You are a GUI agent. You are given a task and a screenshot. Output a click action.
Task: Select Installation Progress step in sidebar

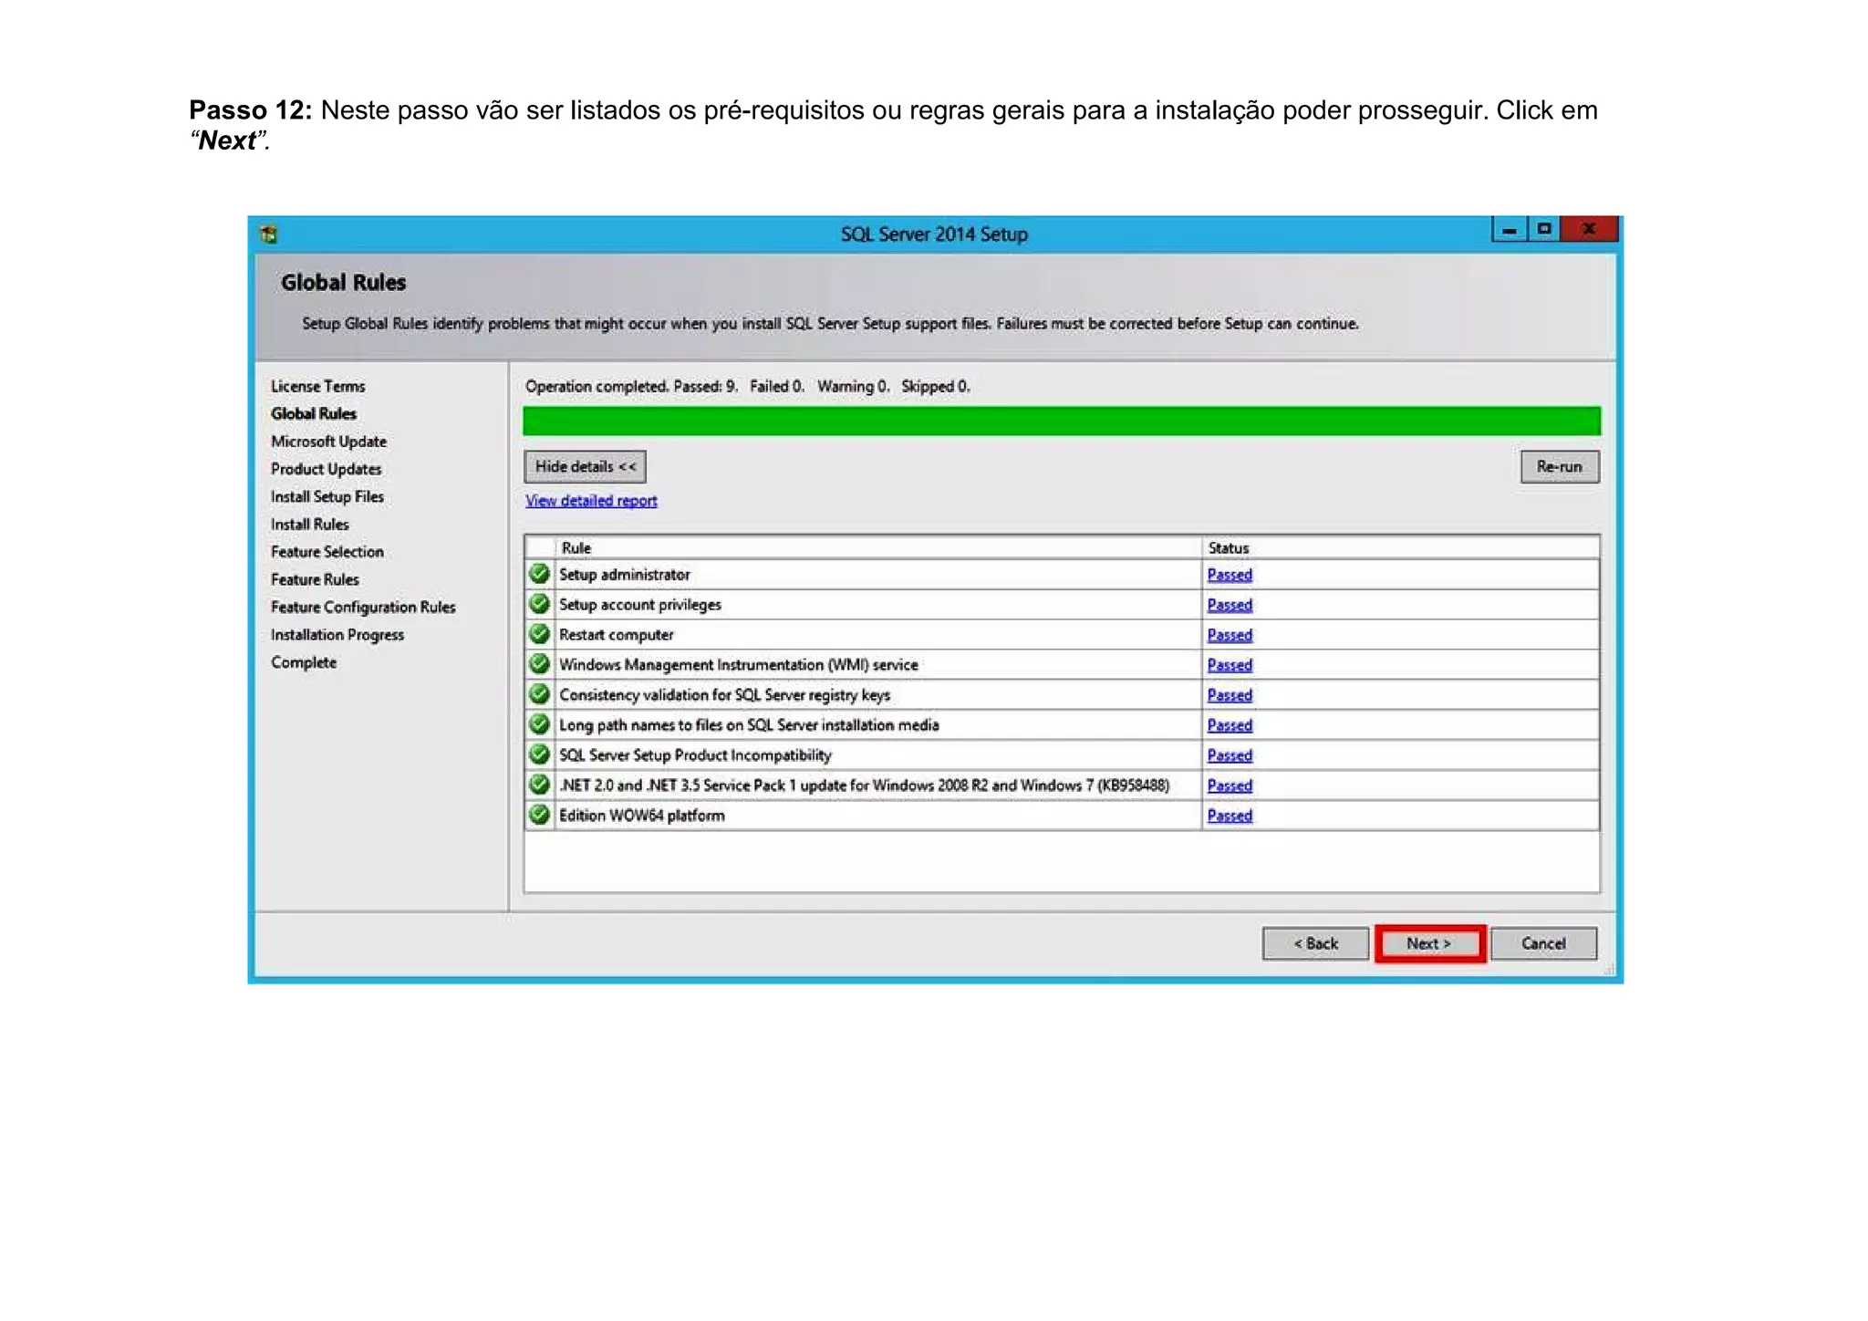pos(337,635)
